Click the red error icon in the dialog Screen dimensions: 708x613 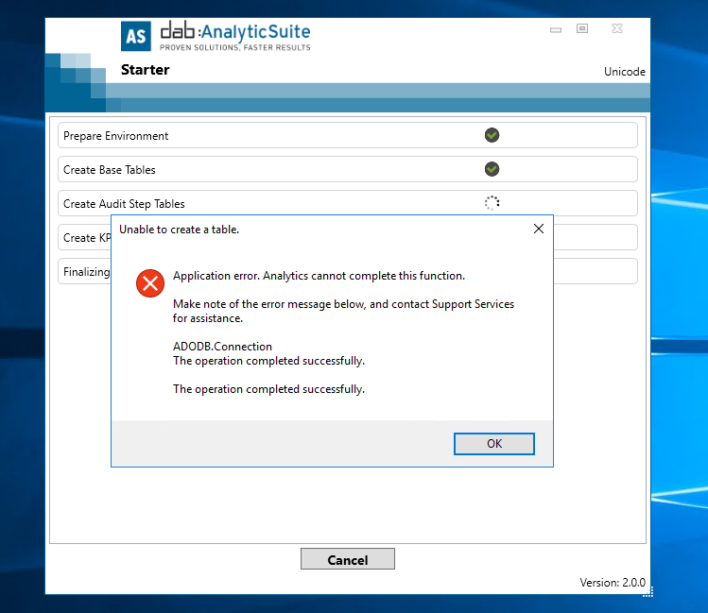(149, 283)
